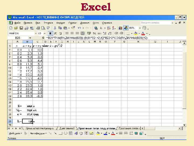Decrease decimal places icon
194x146 pixels.
point(110,33)
